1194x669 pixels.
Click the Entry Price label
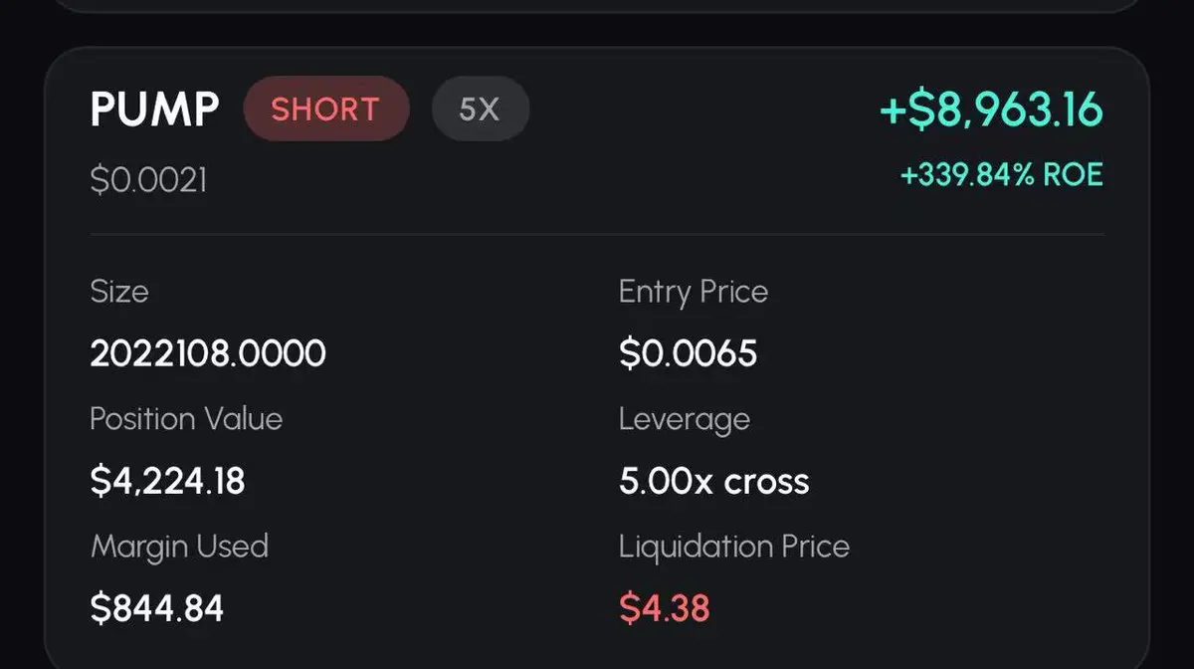coord(694,292)
